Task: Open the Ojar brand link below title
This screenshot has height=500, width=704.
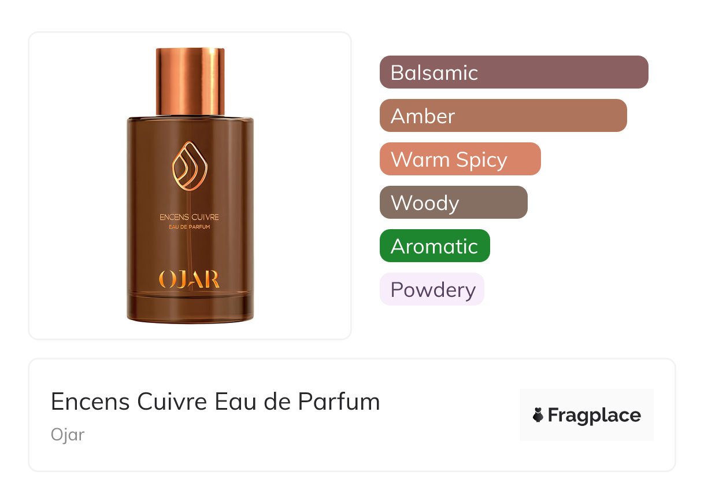Action: pyautogui.click(x=68, y=434)
